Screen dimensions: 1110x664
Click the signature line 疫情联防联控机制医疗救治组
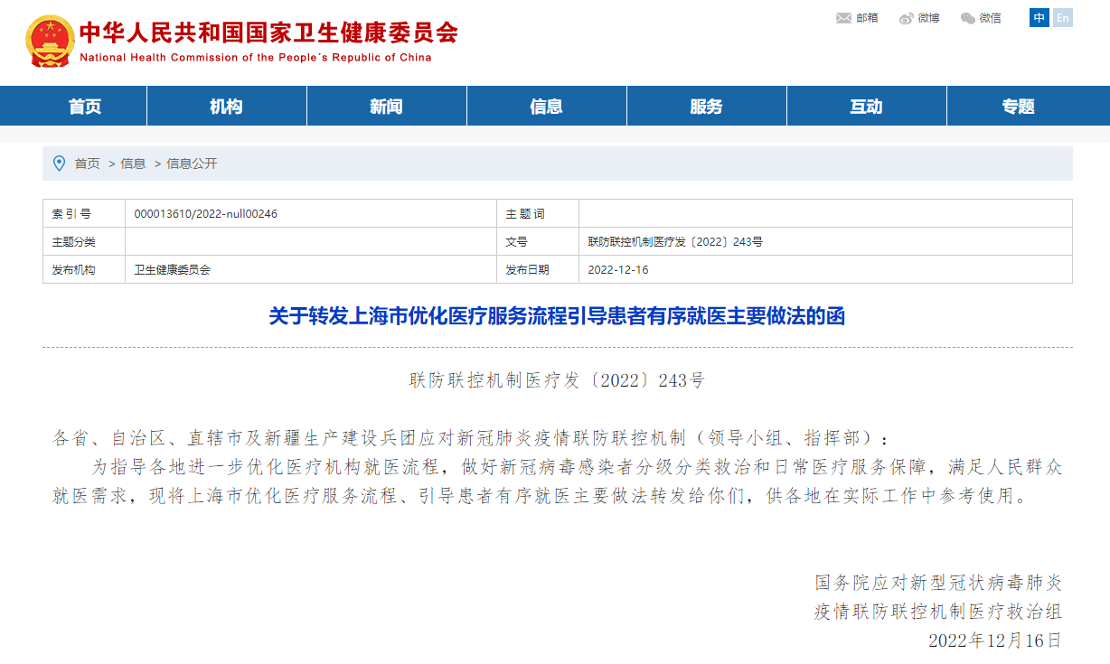pos(938,612)
